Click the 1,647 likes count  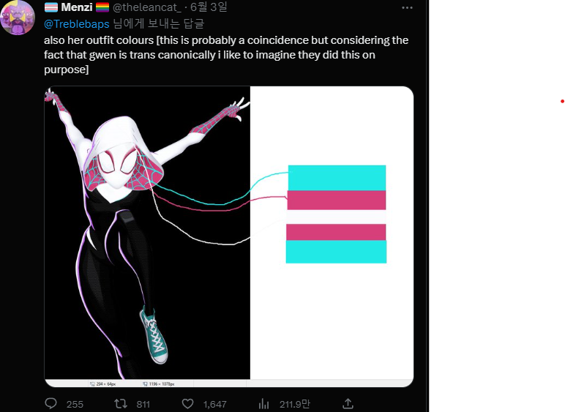point(214,404)
